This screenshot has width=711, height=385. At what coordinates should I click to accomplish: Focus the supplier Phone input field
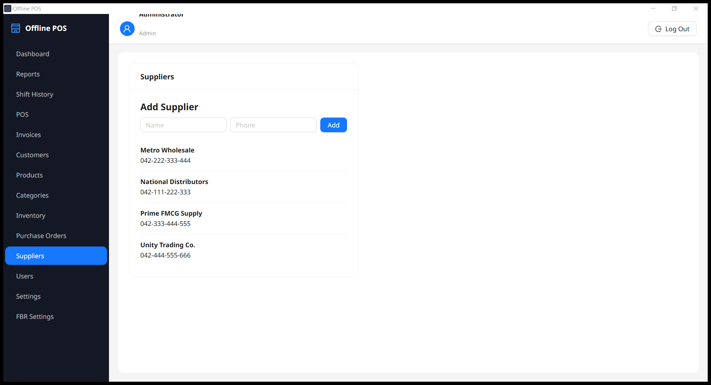pyautogui.click(x=273, y=125)
